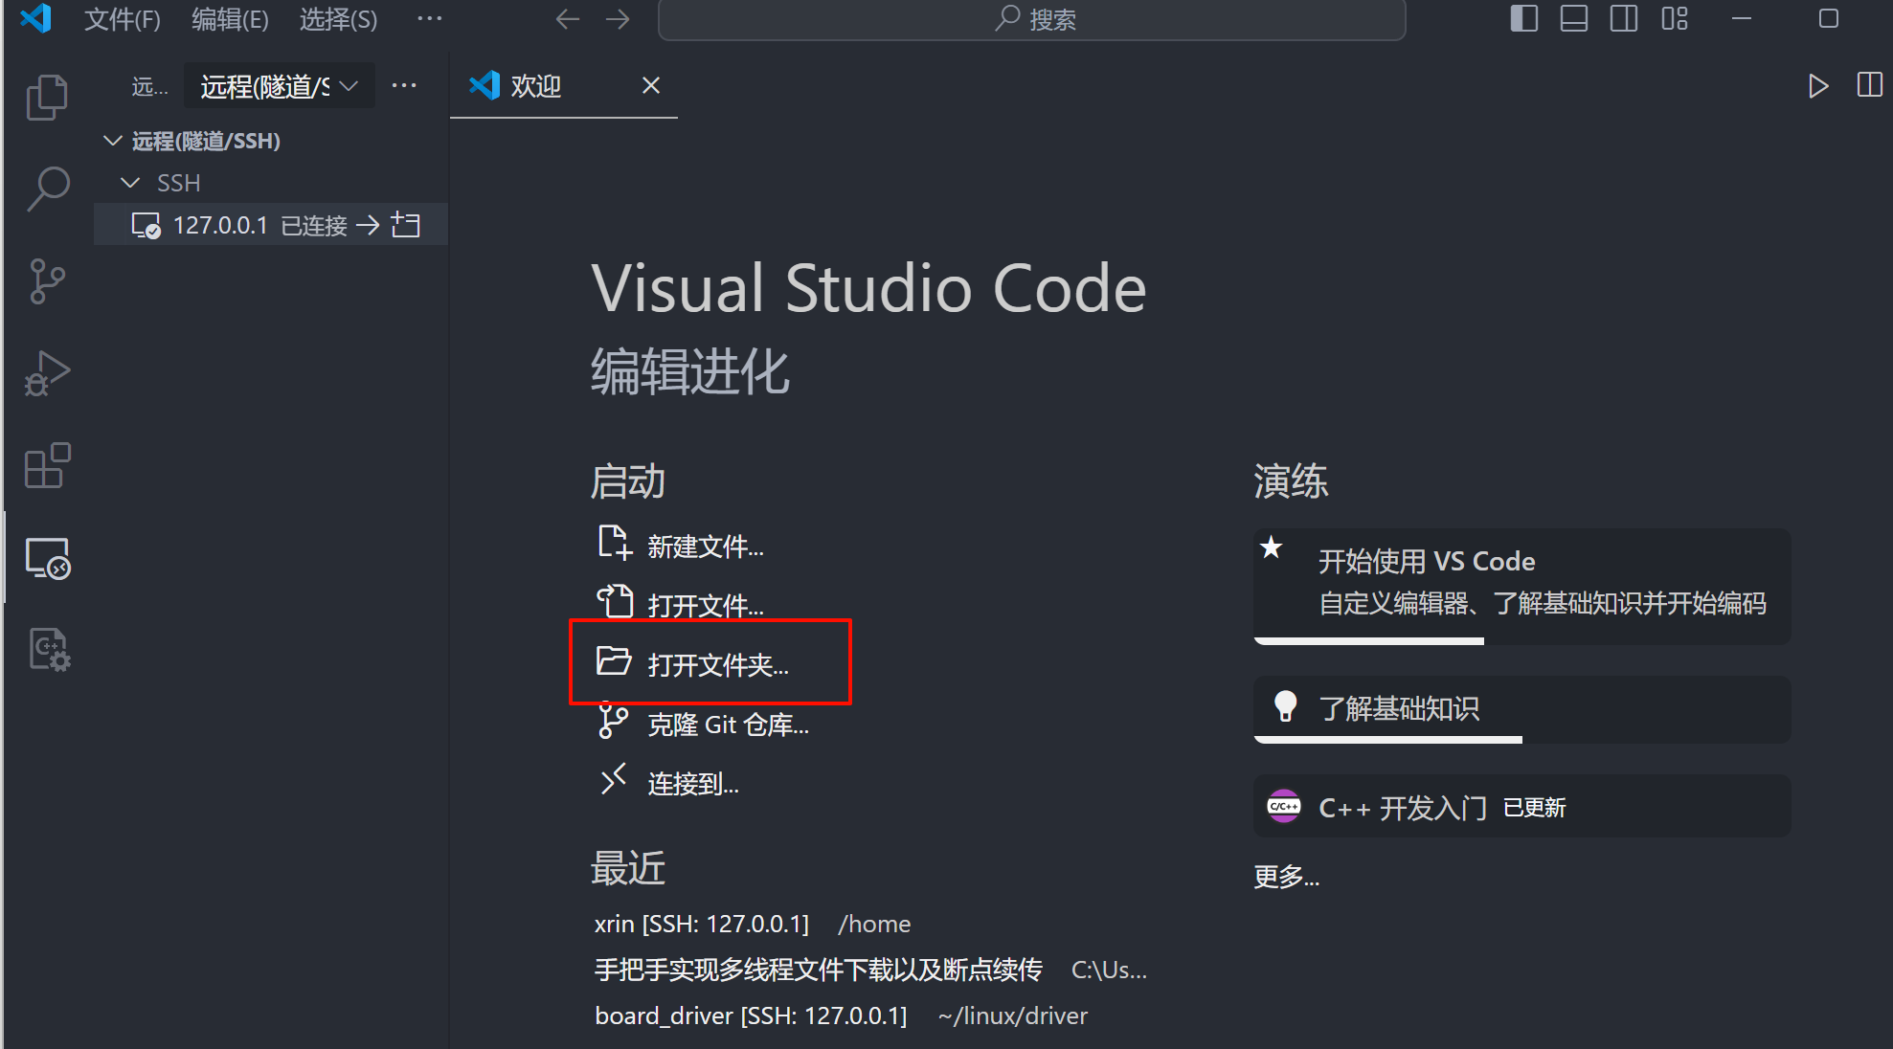Toggle the bottom panel layout icon
The image size is (1893, 1049).
coord(1574,18)
